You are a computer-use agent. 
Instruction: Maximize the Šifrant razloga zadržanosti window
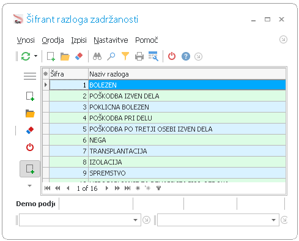click(267, 20)
